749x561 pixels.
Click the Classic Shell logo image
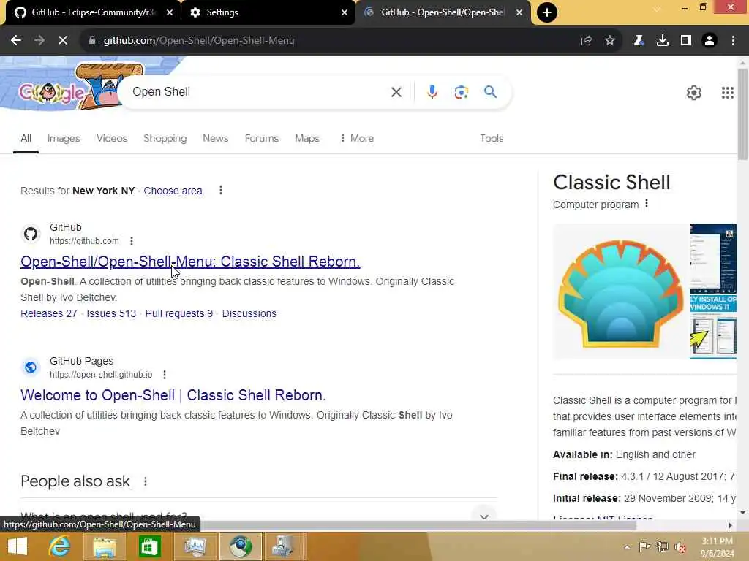(621, 291)
